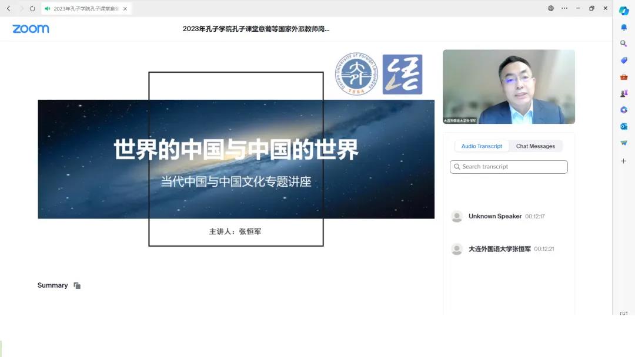The height and width of the screenshot is (357, 635).
Task: Click the subtitle 当代中国与中国文化专题讲座
Action: (236, 181)
